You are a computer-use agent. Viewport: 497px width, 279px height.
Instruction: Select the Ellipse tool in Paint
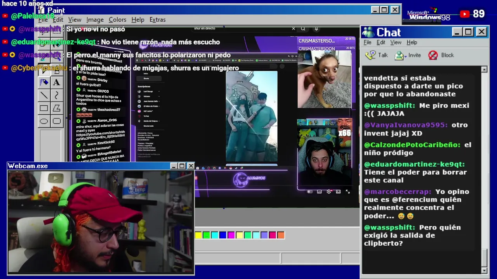(44, 121)
